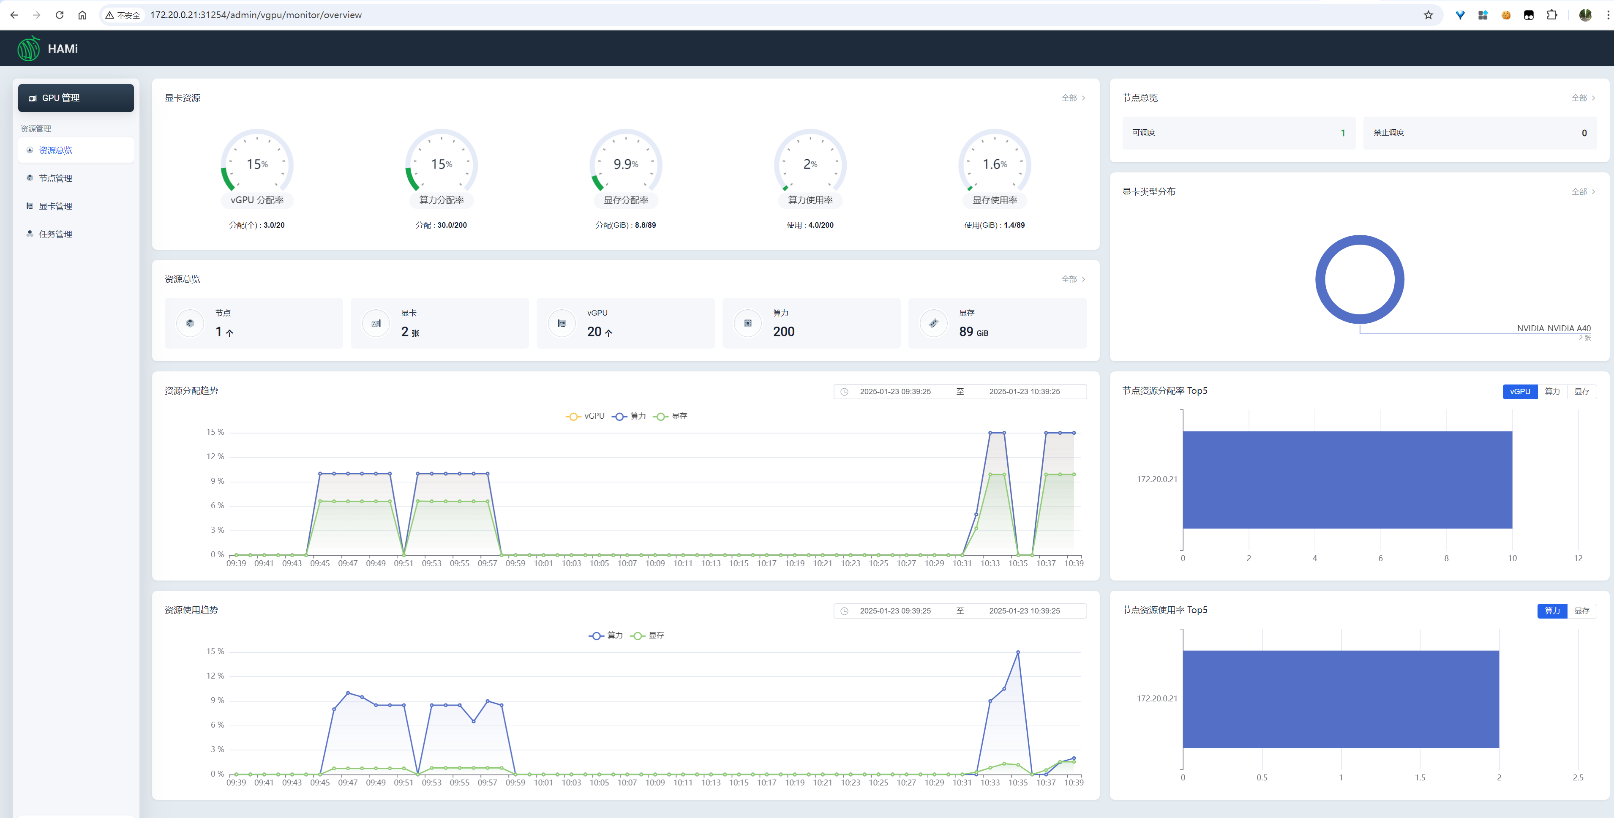Bookmark the page with the star icon

pos(1428,15)
